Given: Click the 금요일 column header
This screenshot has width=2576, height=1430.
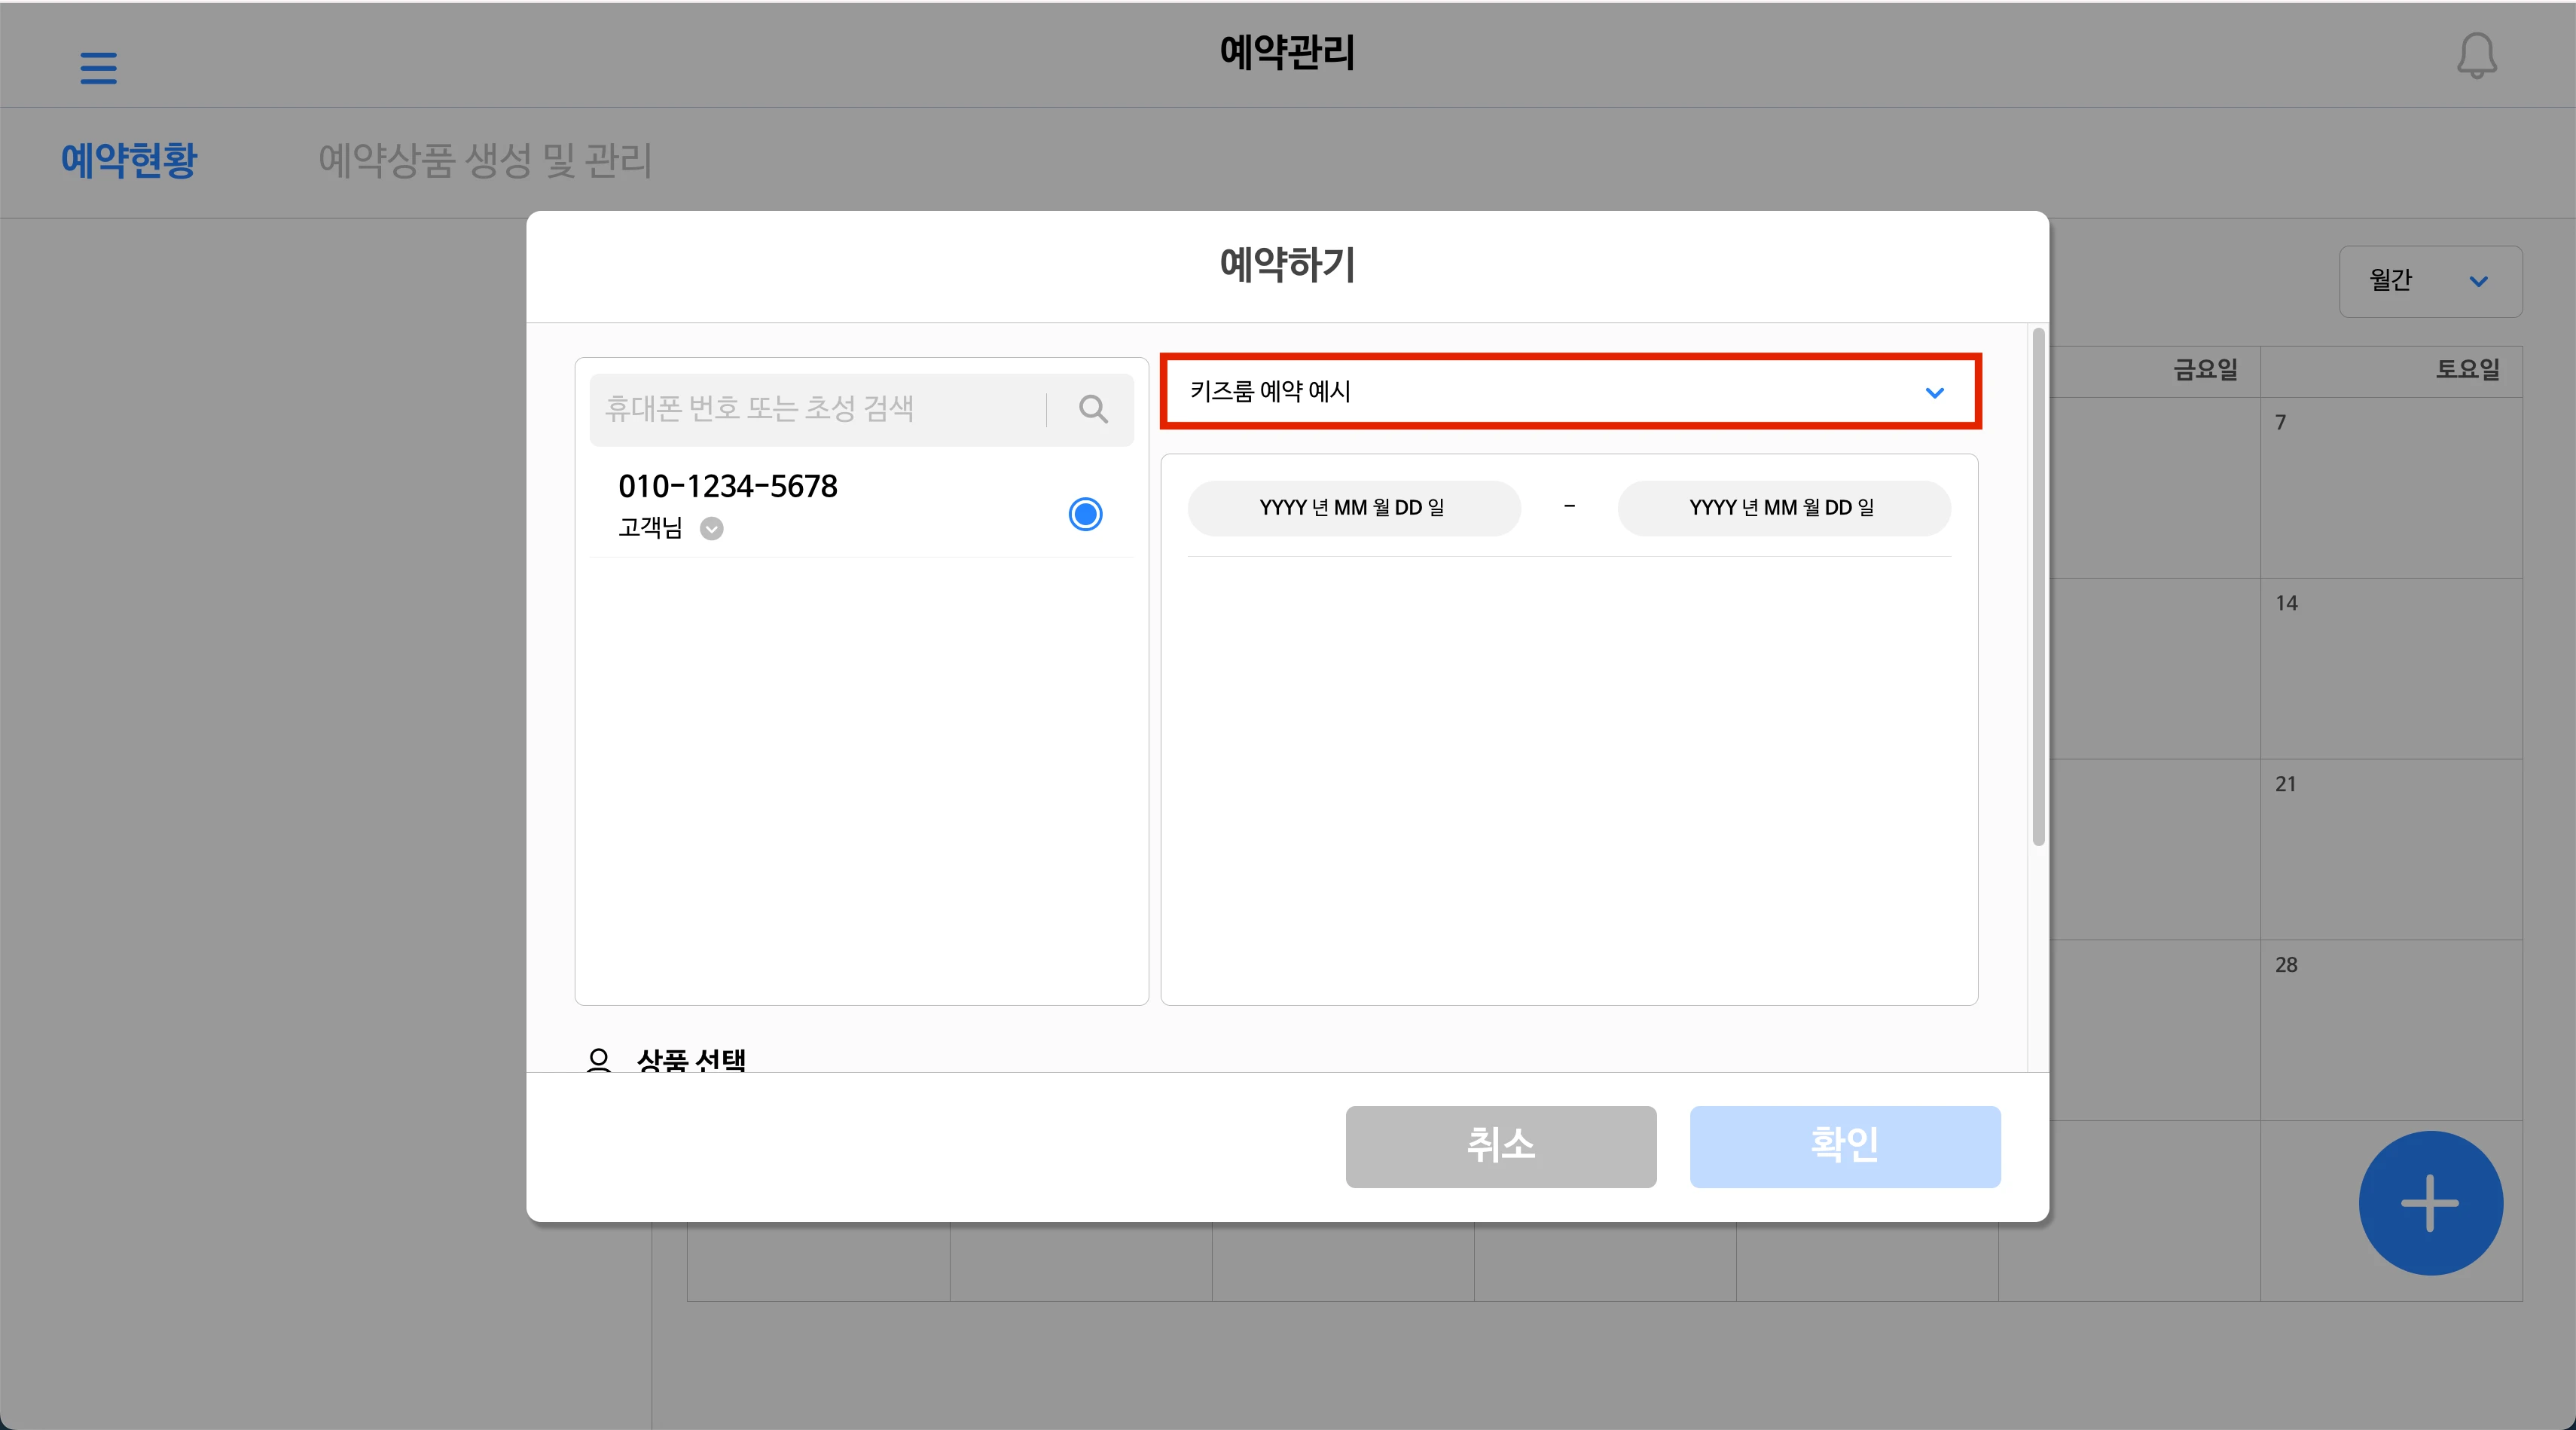Looking at the screenshot, I should pyautogui.click(x=2206, y=369).
